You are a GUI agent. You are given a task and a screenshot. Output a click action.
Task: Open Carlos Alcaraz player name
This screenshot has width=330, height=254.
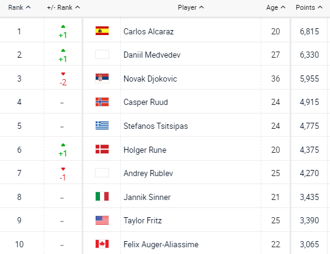click(148, 31)
